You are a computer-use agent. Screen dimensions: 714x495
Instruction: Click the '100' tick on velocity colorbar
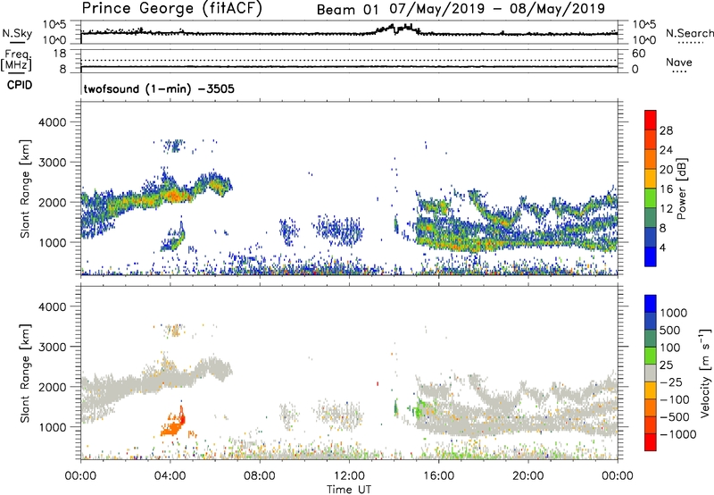coord(670,348)
